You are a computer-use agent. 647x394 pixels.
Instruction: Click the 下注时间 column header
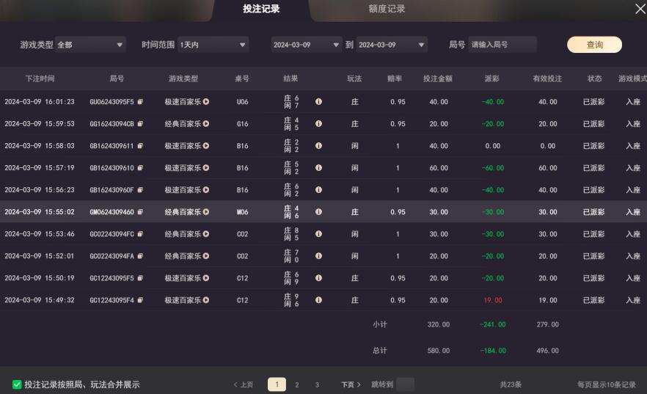[x=40, y=79]
